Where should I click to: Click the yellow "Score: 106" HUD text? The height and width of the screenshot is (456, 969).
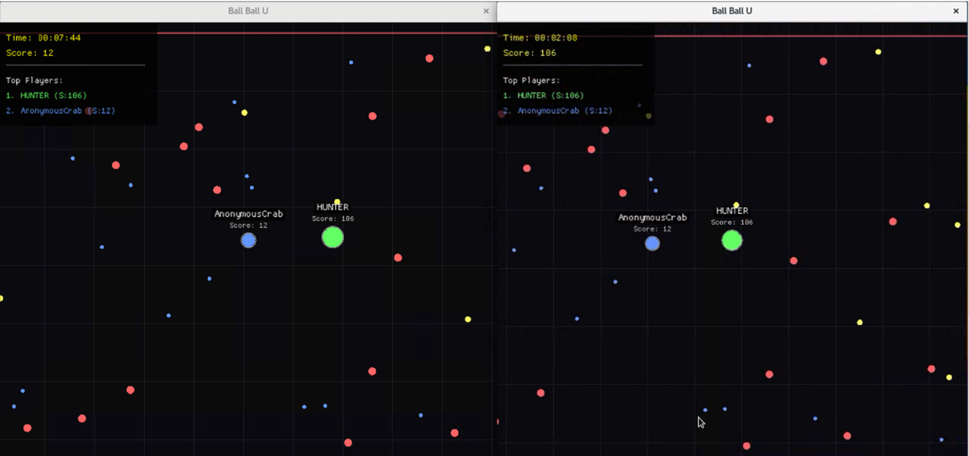pos(530,53)
